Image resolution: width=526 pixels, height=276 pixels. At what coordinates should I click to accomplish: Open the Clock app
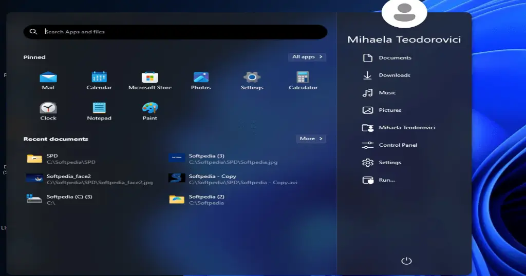pyautogui.click(x=48, y=111)
